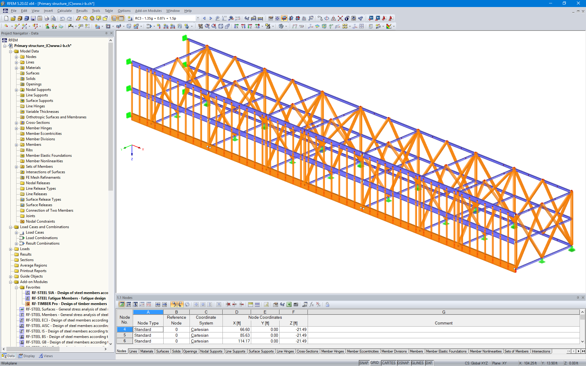Click the New model icon
This screenshot has height=366, width=586.
pos(6,18)
